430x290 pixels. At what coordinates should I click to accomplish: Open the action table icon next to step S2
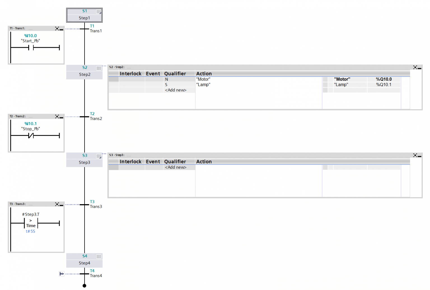99,68
